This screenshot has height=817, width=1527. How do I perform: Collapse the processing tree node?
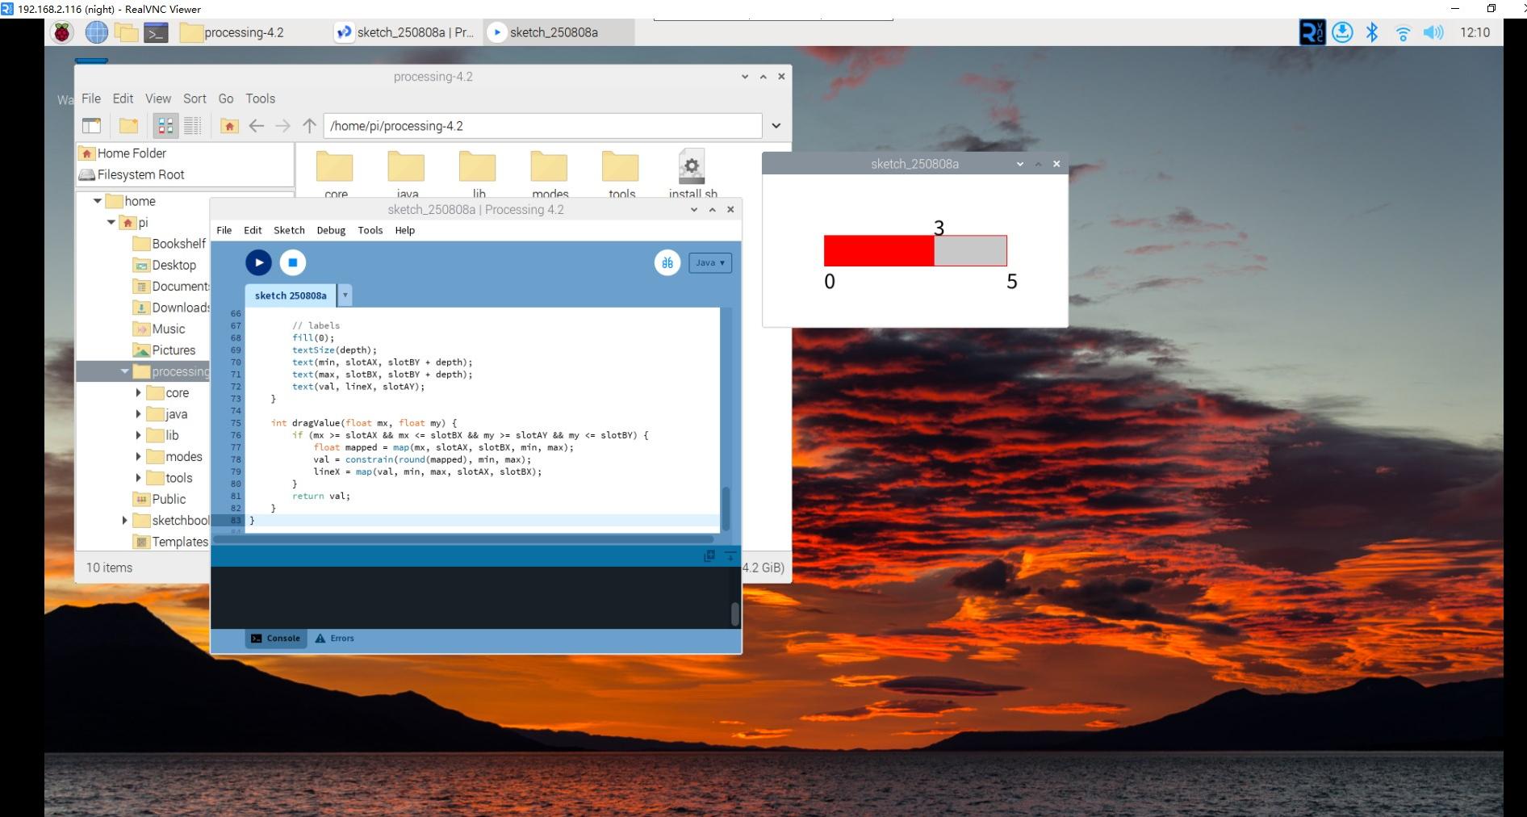coord(124,371)
